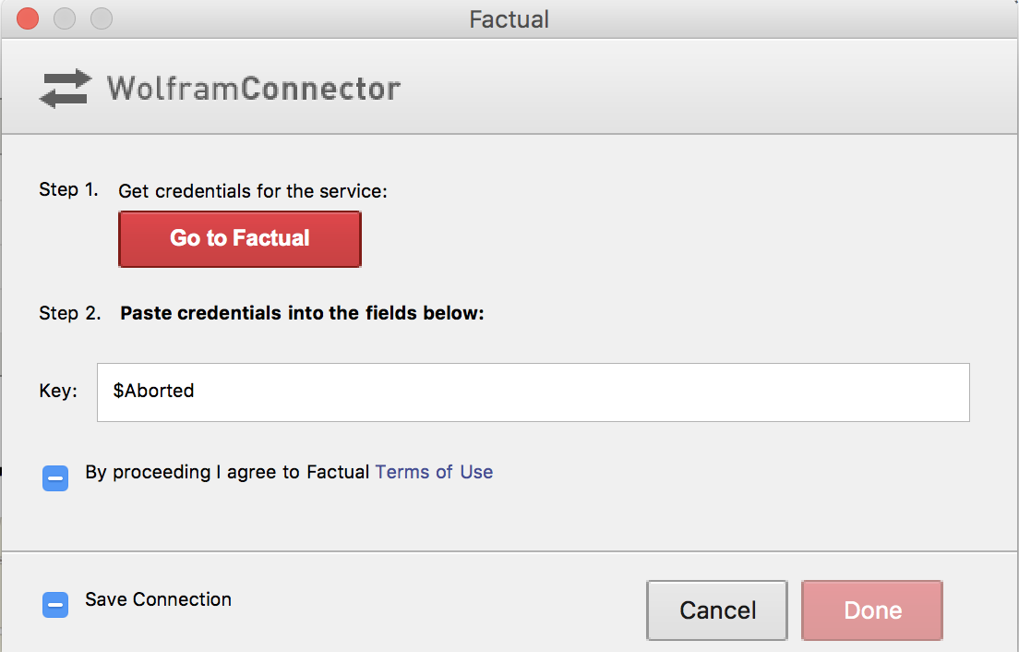1019x652 pixels.
Task: Click the Factual title bar text
Action: point(509,19)
